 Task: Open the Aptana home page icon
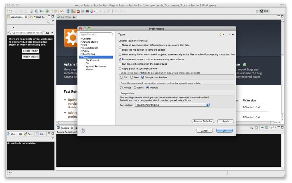pyautogui.click(x=78, y=11)
